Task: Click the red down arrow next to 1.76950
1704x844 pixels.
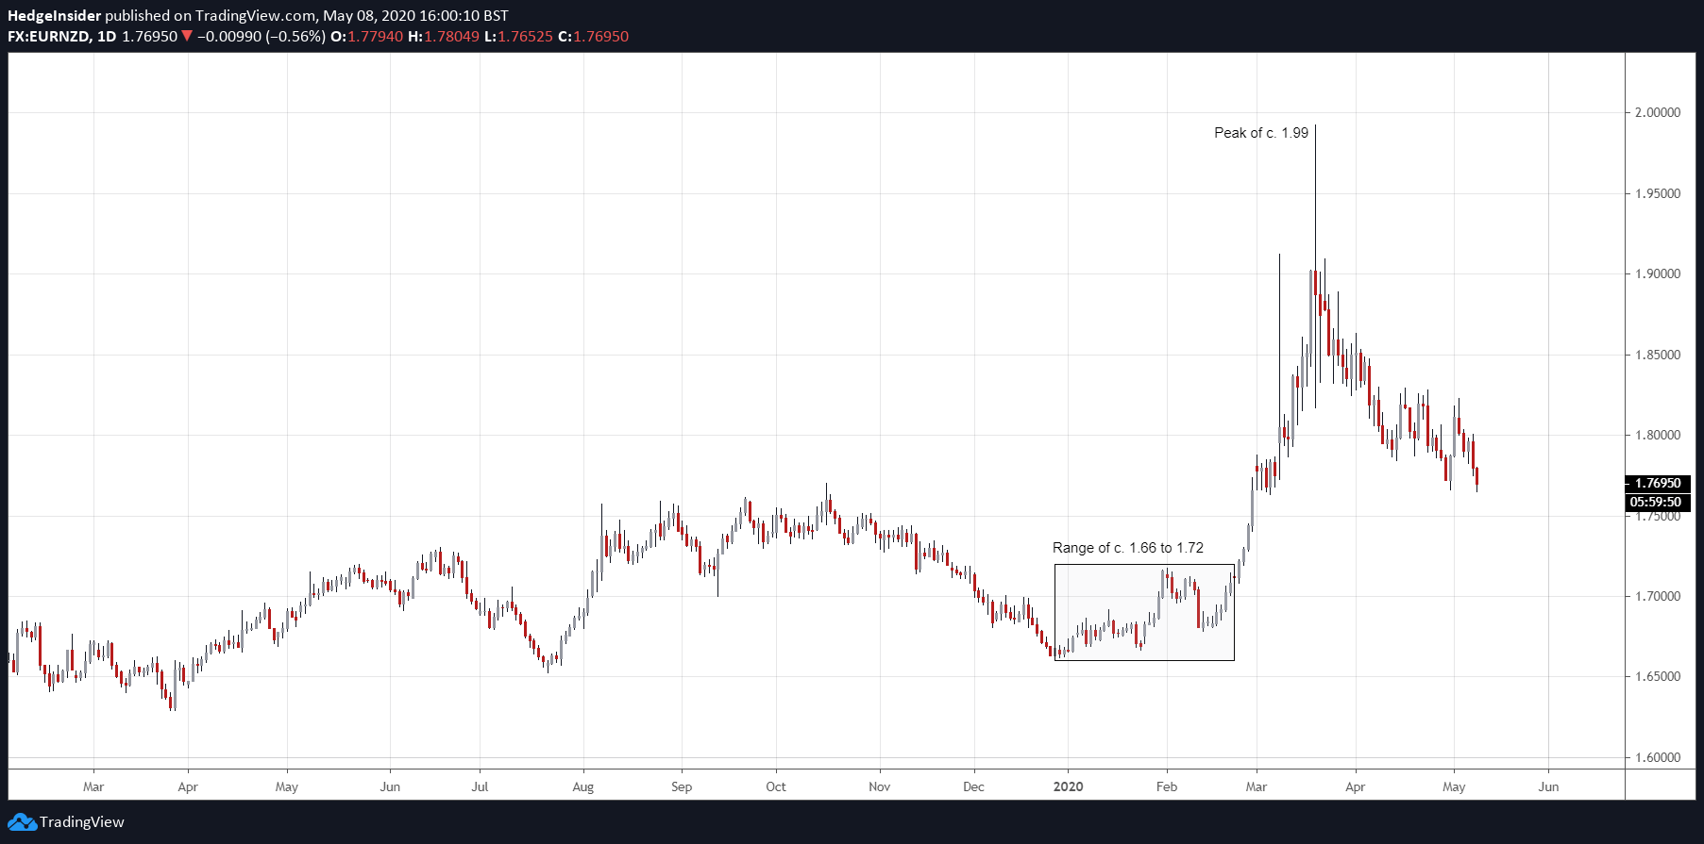Action: 187,37
